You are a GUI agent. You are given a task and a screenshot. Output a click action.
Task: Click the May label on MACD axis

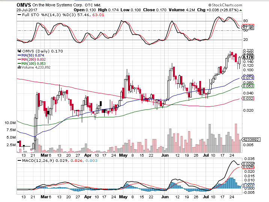[x=123, y=197]
